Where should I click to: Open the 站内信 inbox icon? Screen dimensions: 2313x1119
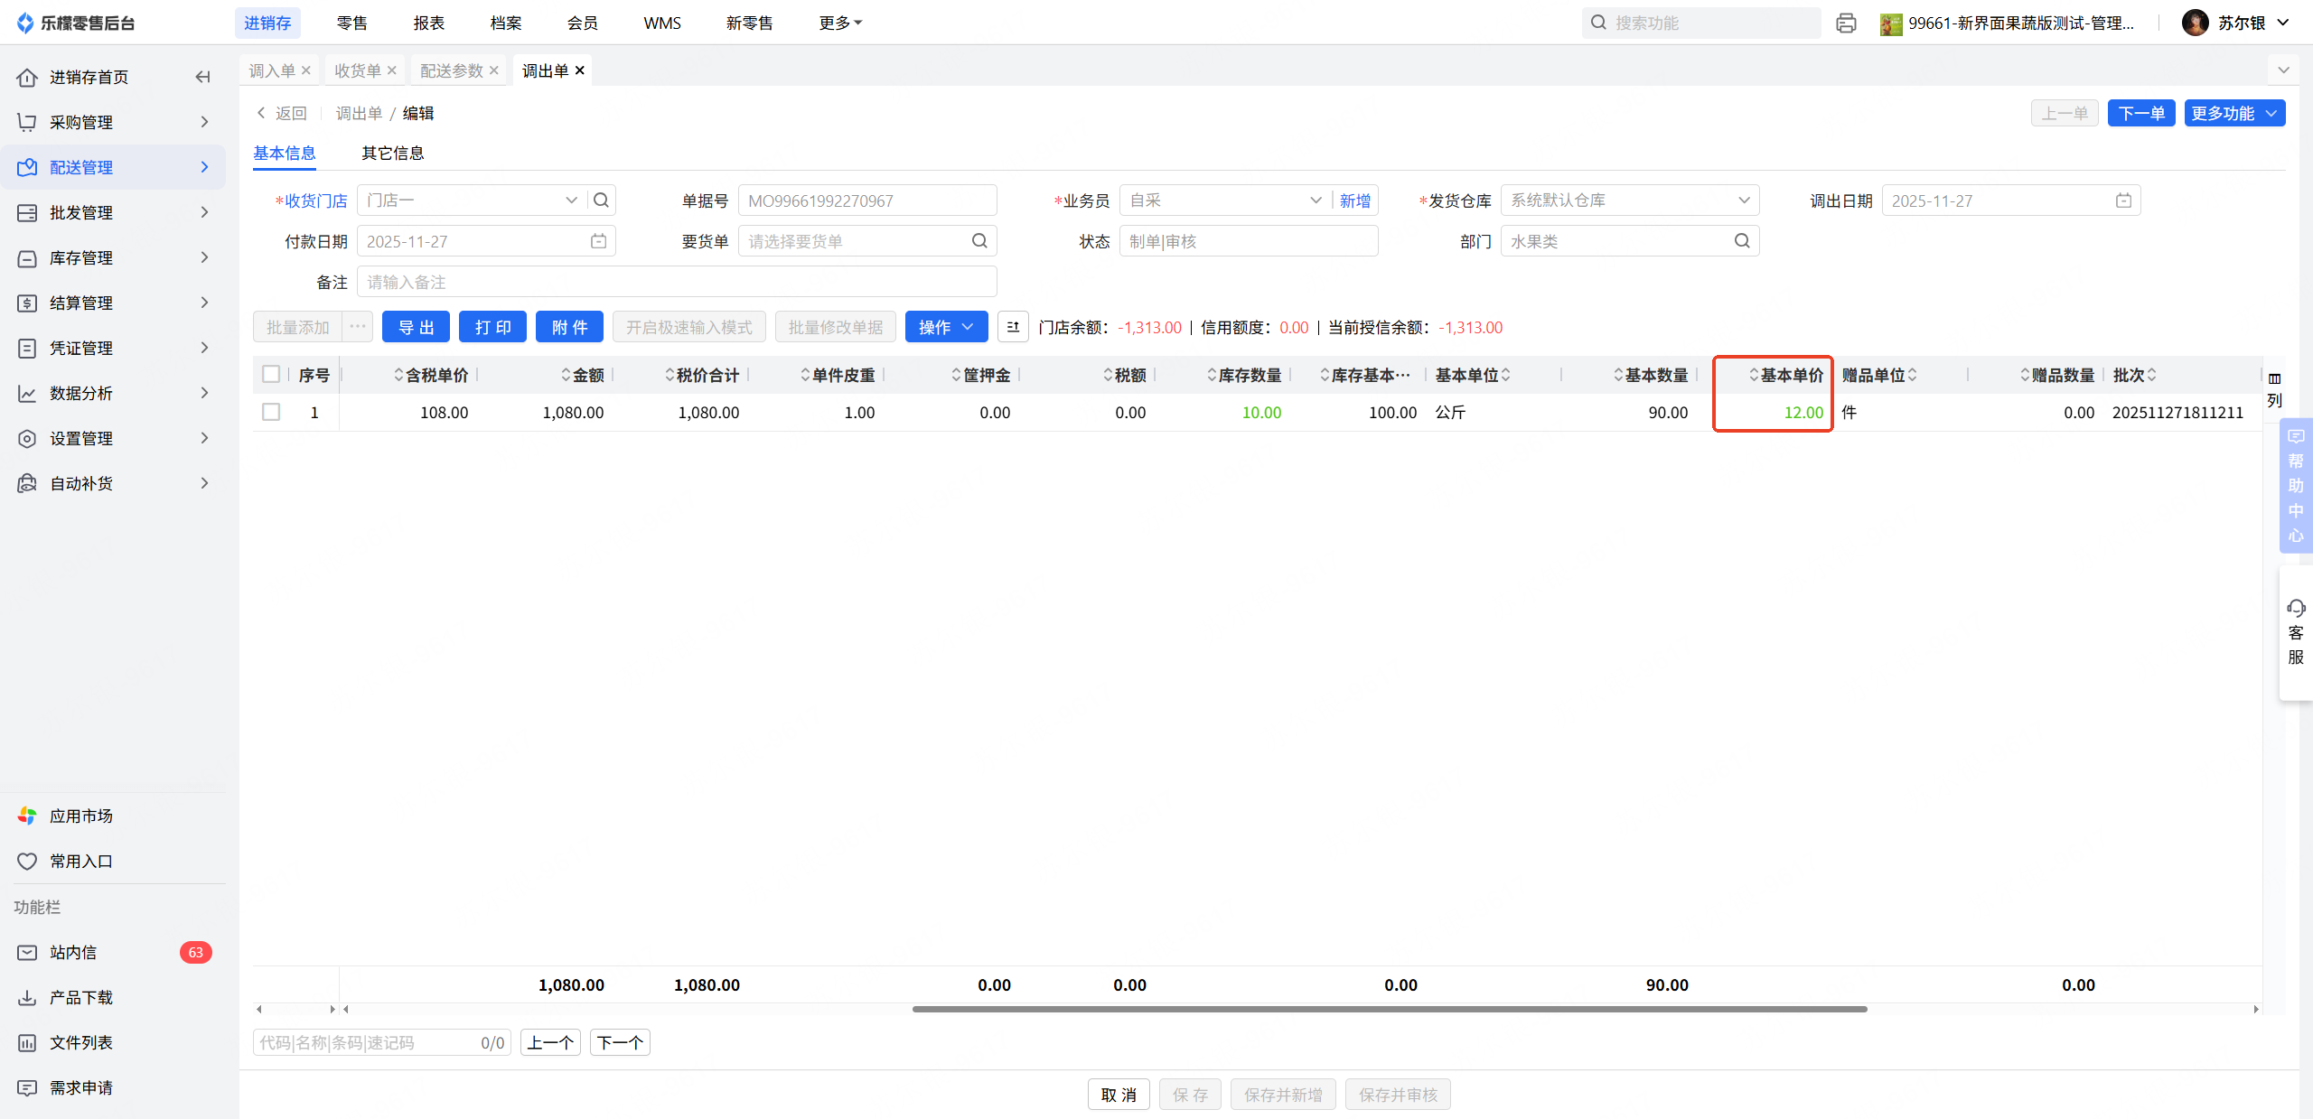tap(27, 952)
